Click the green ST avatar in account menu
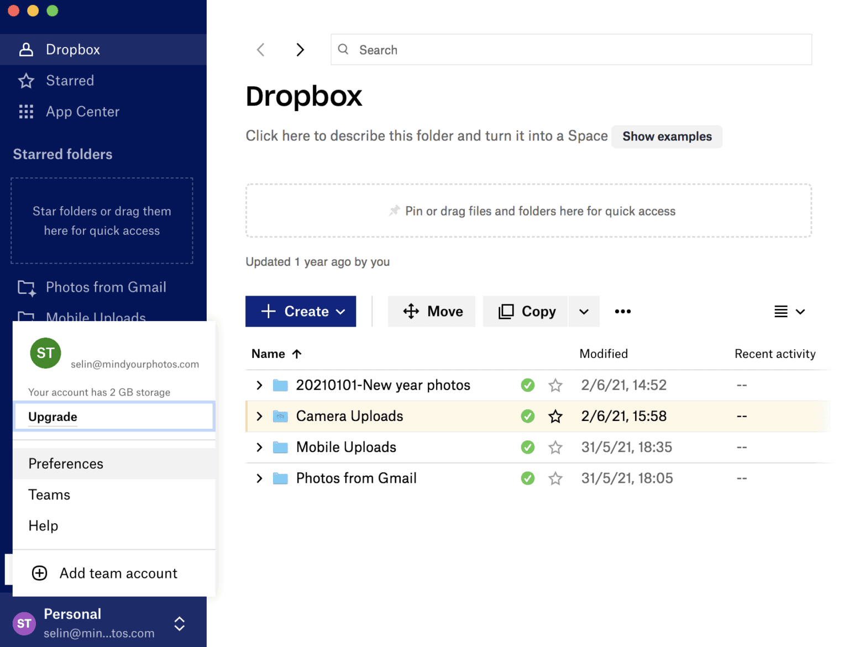The image size is (849, 647). 46,353
